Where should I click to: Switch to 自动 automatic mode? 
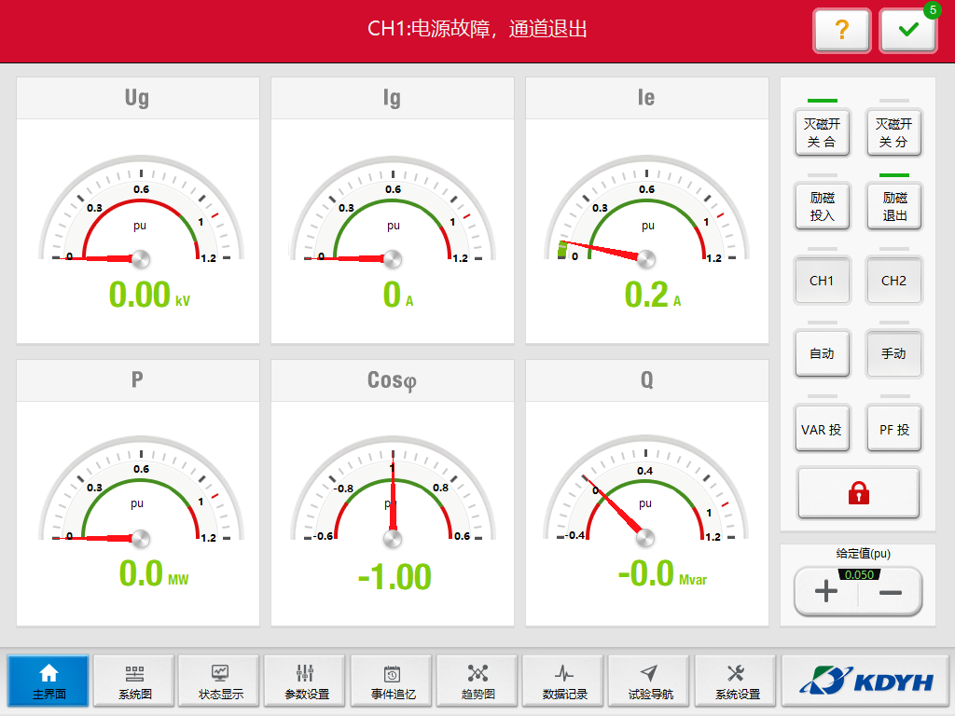822,354
